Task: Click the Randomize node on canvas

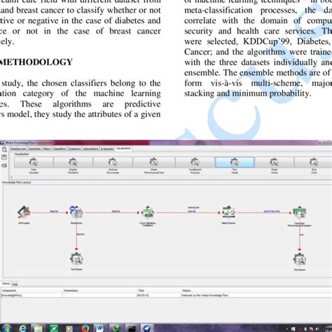Action: tap(76, 212)
